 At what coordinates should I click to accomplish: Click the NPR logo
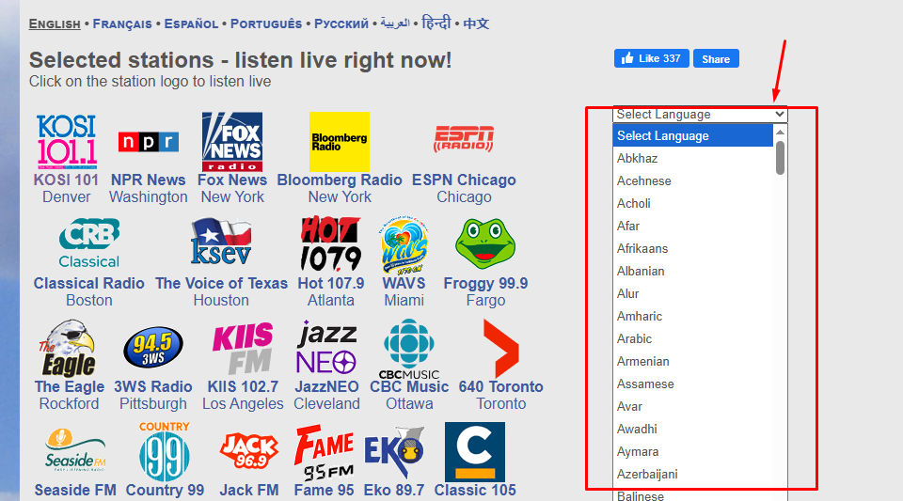148,142
